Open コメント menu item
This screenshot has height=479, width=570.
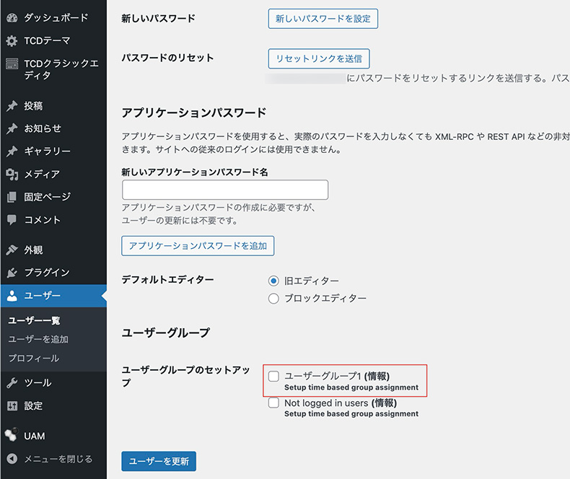pos(53,220)
